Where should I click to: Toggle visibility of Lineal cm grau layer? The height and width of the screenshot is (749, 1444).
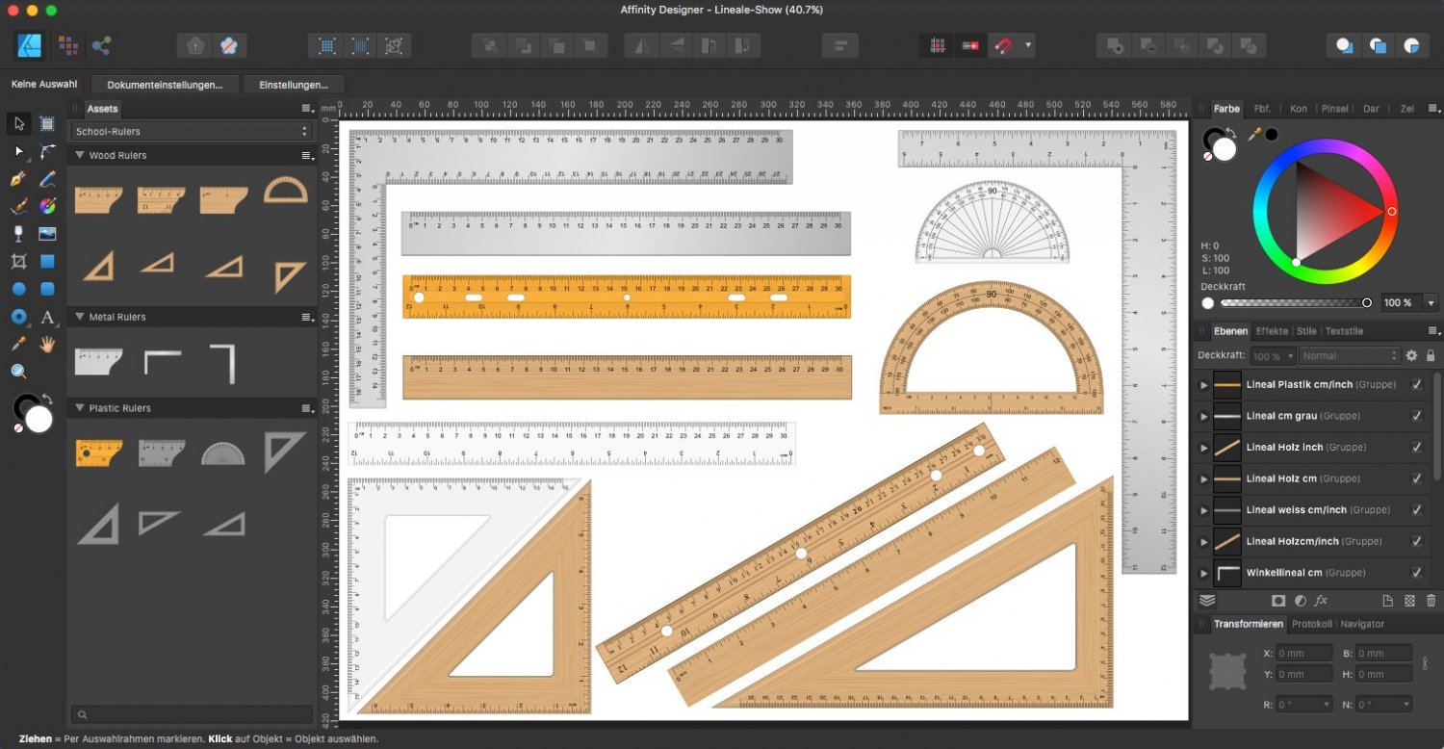point(1416,416)
